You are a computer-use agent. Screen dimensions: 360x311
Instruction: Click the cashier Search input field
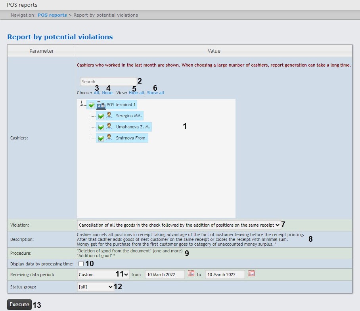tap(108, 82)
